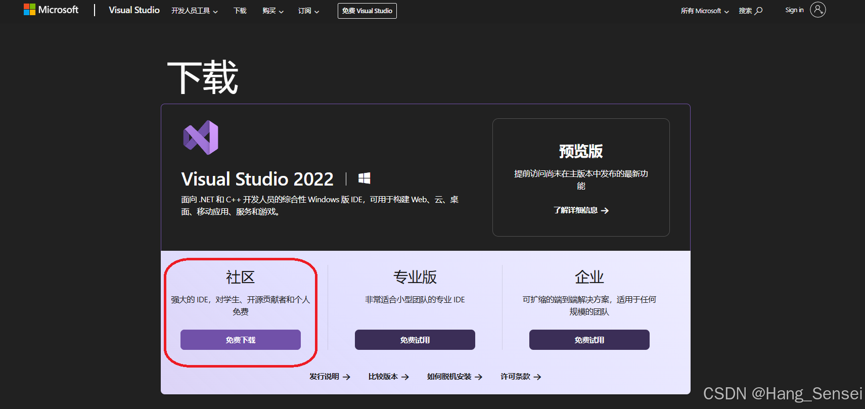
Task: Click 免费试用 under 专业版
Action: tap(415, 340)
